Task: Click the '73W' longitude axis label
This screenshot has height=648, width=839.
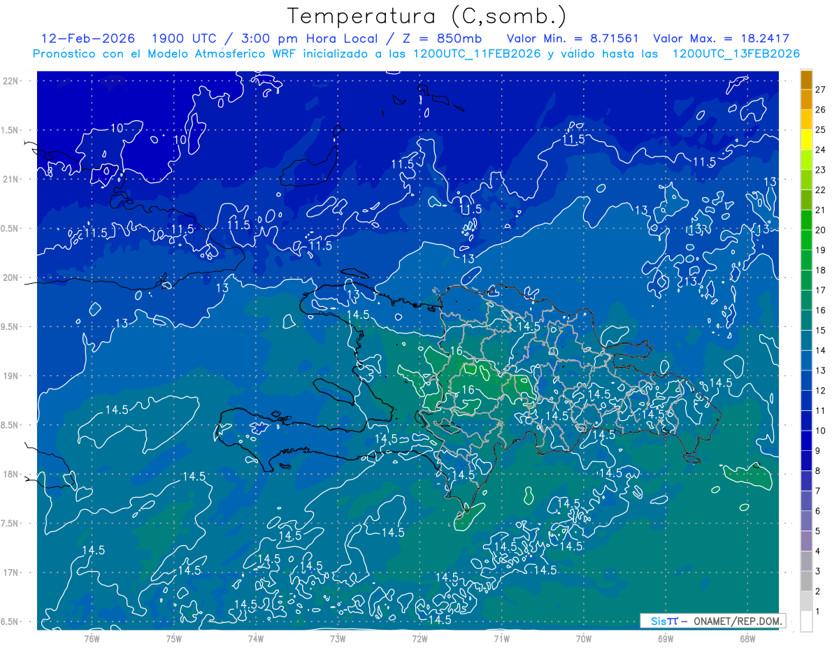Action: [337, 639]
